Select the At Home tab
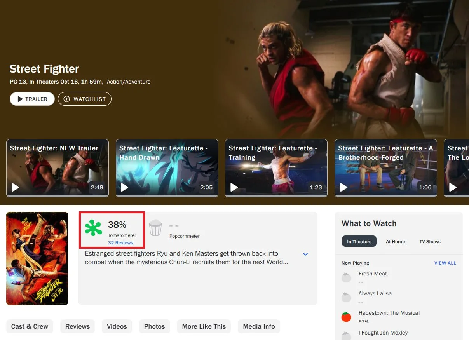 (395, 241)
